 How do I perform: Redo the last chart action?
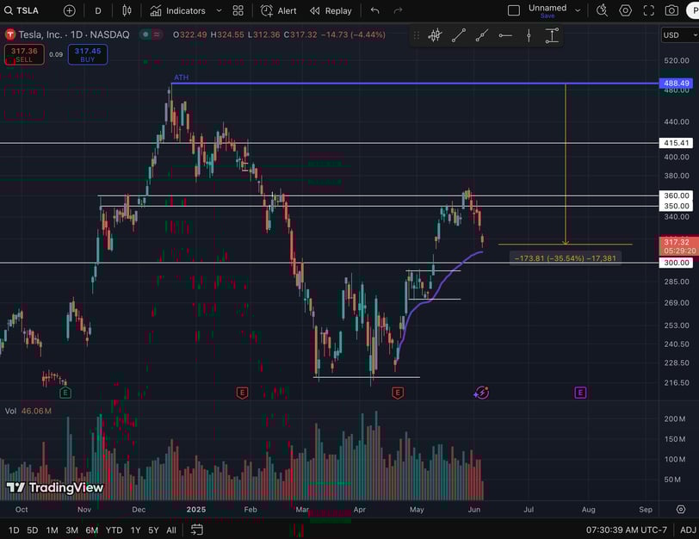(x=398, y=10)
